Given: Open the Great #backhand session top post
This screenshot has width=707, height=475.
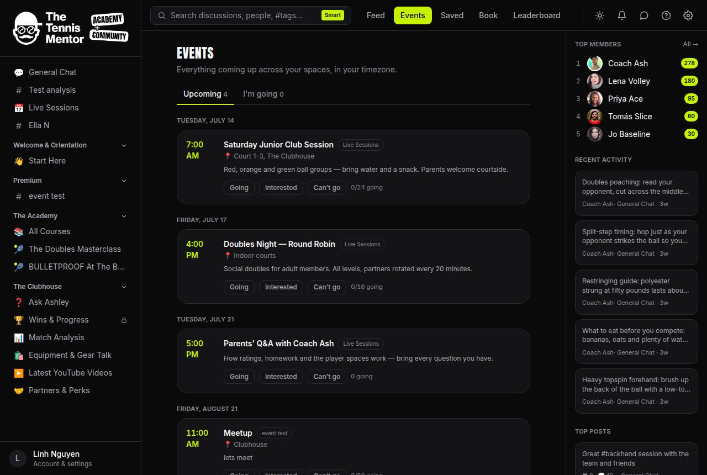Looking at the screenshot, I should [x=636, y=459].
